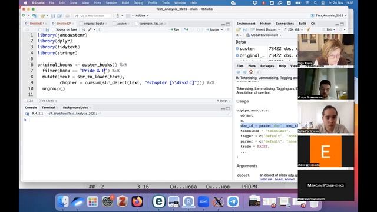
Task: Open the Text_Analysis_2023 project dropdown
Action: [x=329, y=16]
